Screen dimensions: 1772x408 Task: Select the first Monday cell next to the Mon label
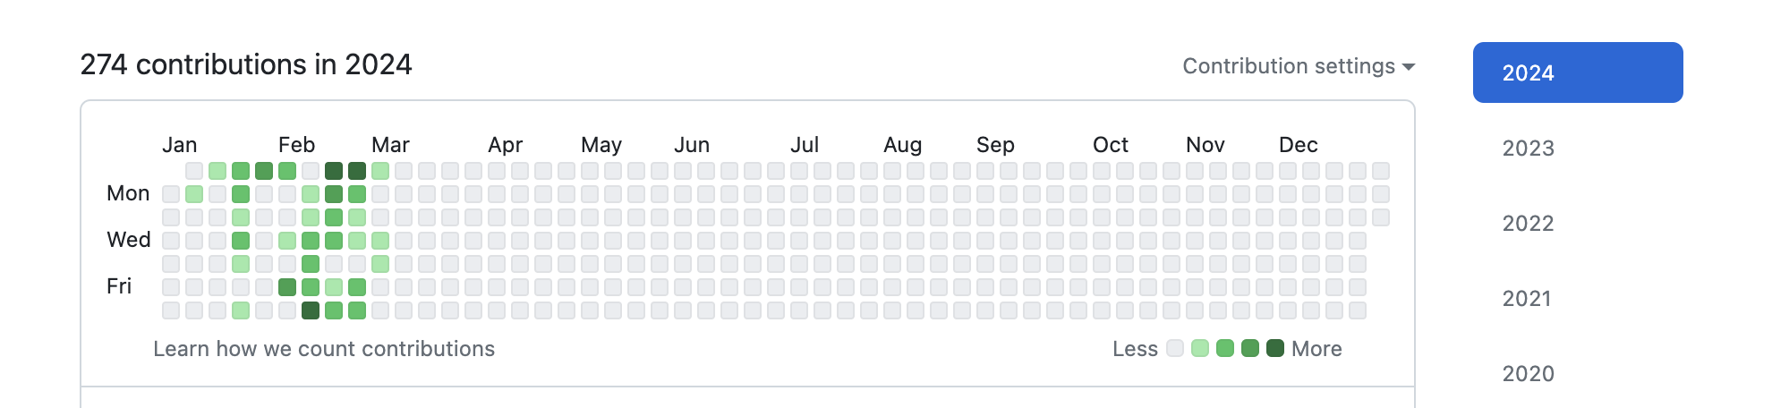point(171,194)
